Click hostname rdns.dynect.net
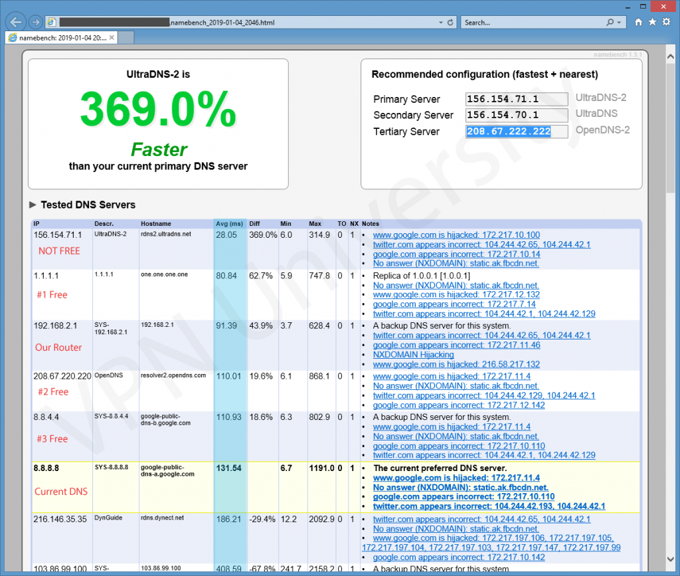Screen dimensions: 680x576 pyautogui.click(x=162, y=518)
